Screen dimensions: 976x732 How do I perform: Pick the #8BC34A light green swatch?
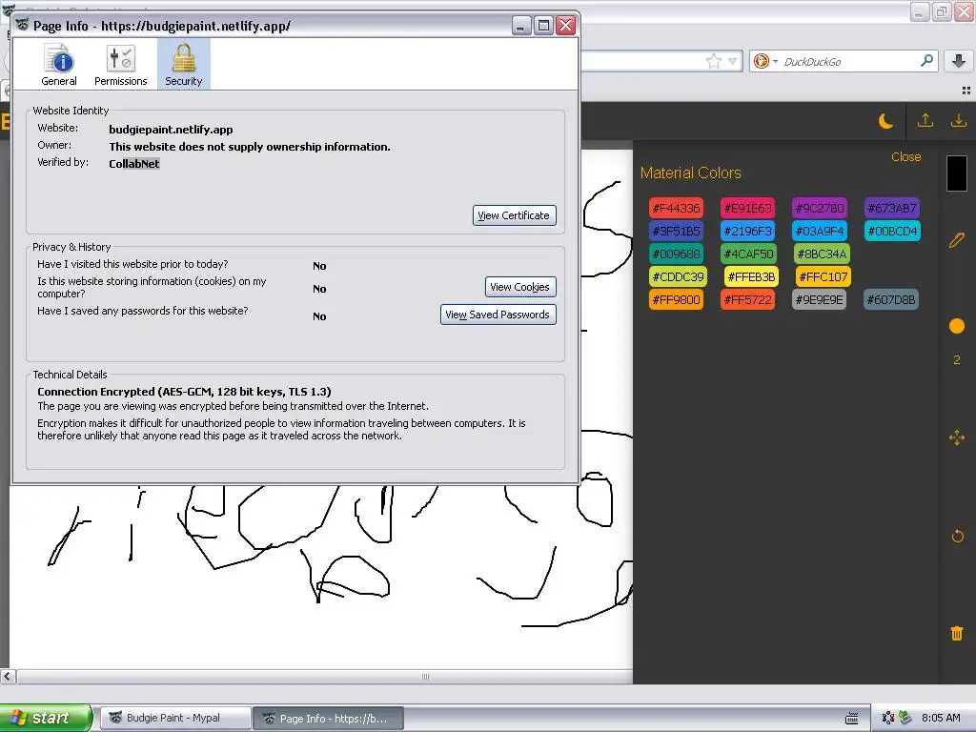822,254
